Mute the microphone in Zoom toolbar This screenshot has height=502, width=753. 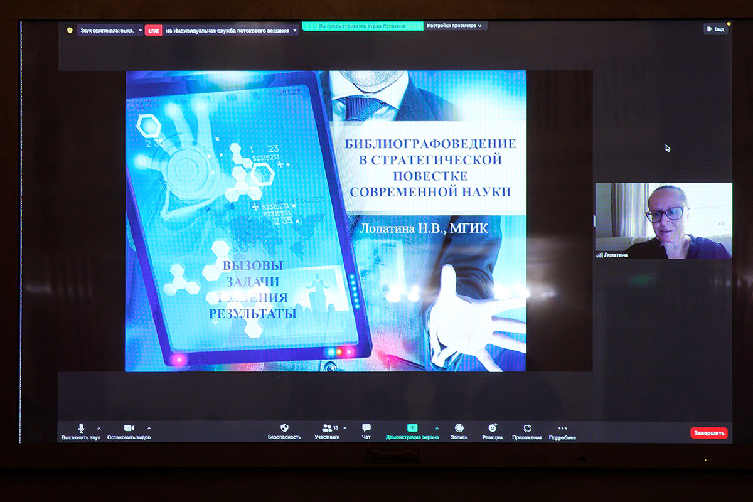click(x=81, y=429)
